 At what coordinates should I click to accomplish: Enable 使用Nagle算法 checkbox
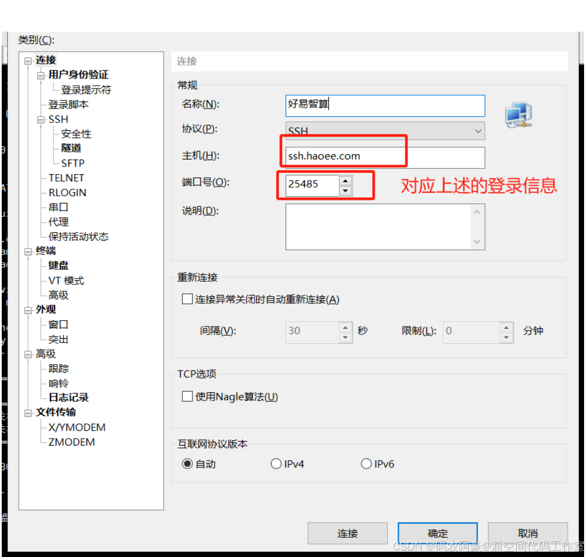[x=187, y=396]
